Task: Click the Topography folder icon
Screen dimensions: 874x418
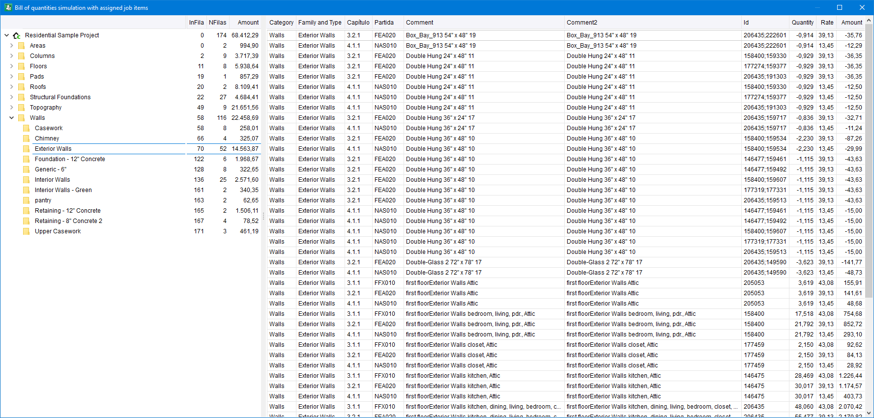Action: 21,108
